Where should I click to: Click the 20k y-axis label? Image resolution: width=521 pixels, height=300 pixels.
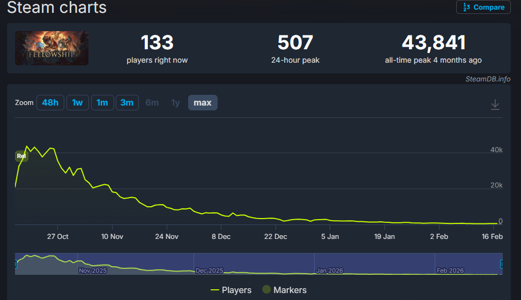click(x=496, y=185)
